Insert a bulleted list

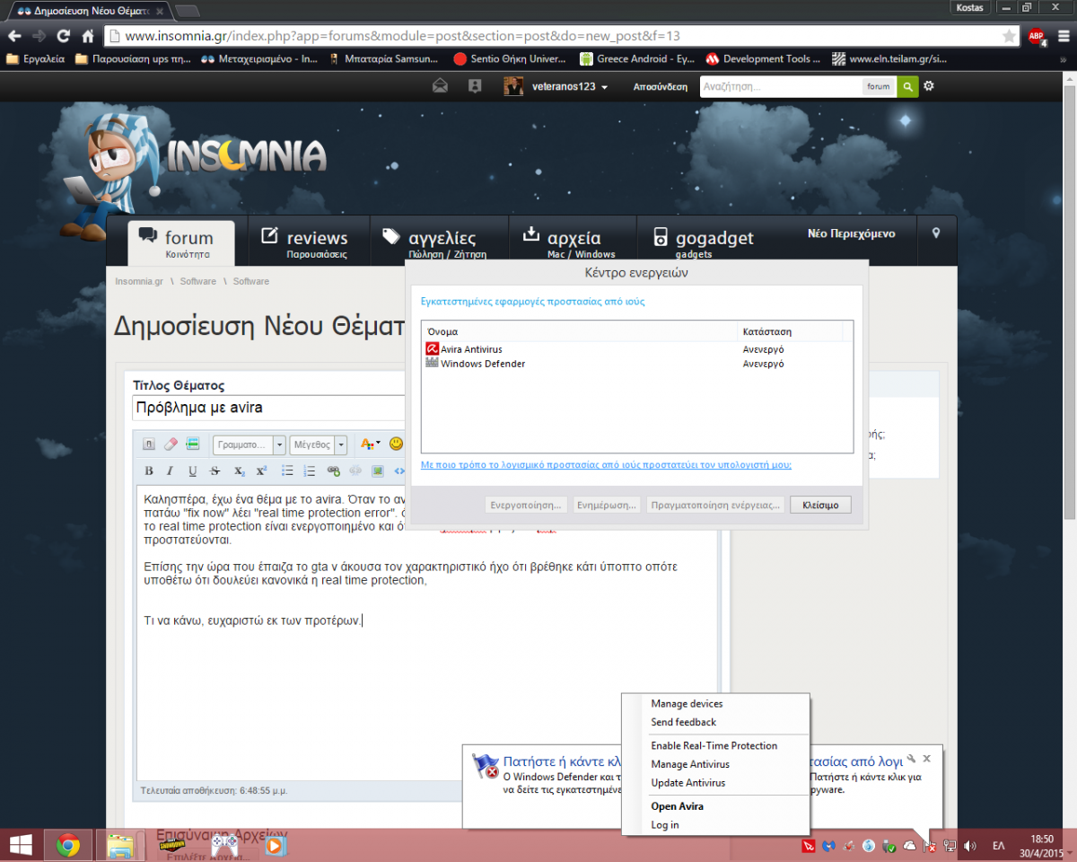coord(287,471)
